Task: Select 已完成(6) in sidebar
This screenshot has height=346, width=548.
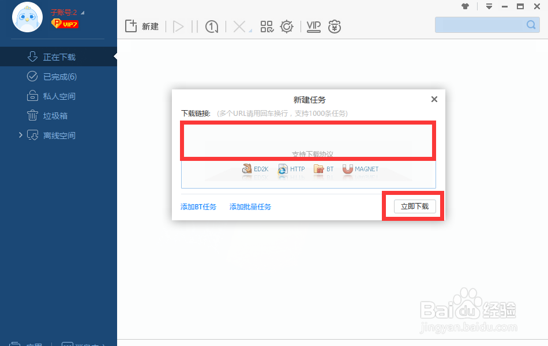Action: (58, 76)
